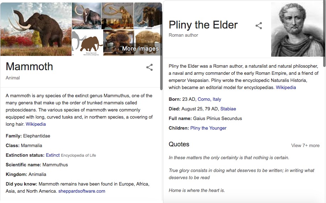Open the large mammoth illustration image

tap(36, 29)
